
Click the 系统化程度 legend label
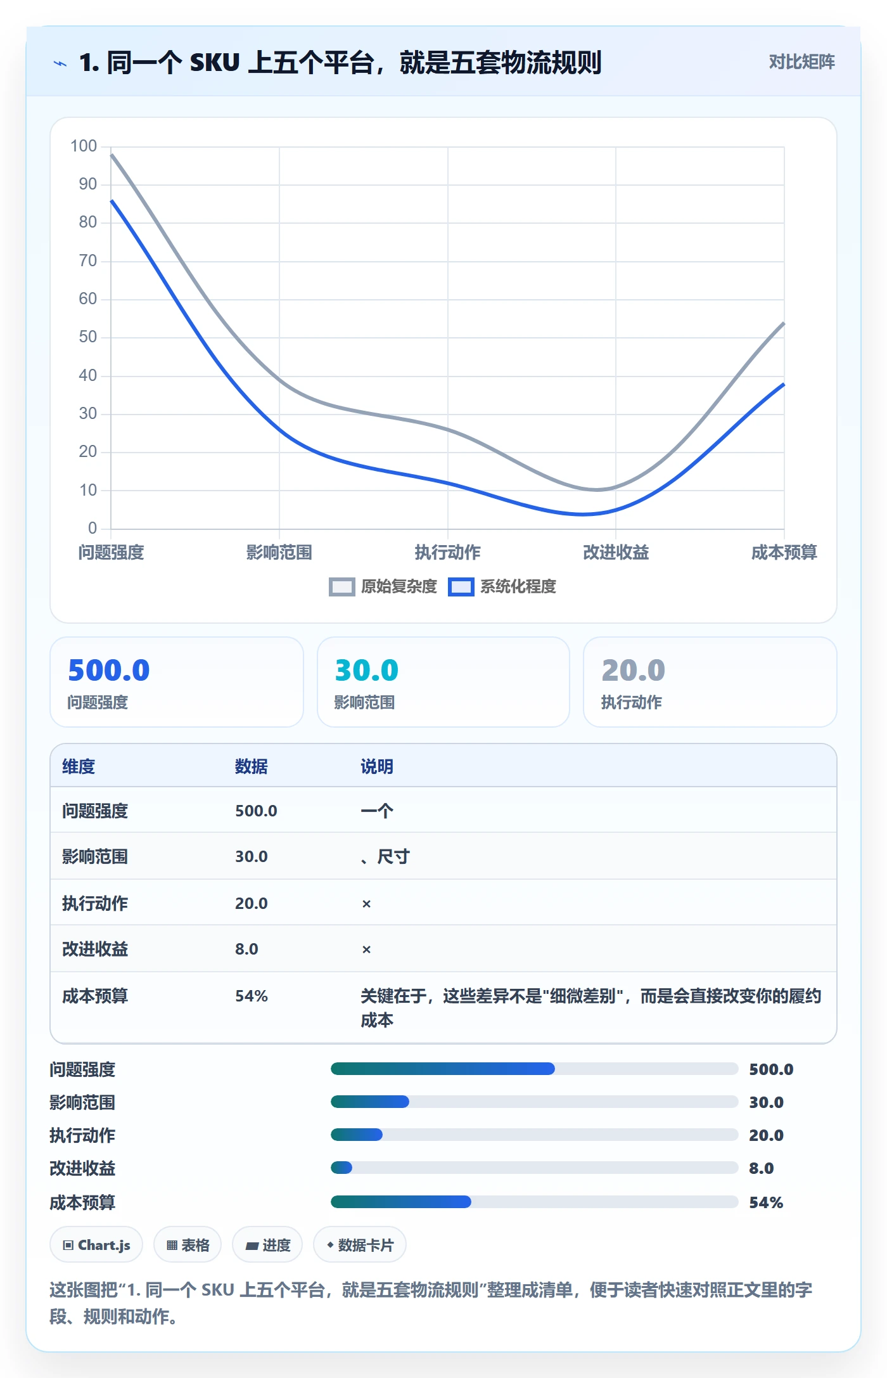pyautogui.click(x=518, y=587)
